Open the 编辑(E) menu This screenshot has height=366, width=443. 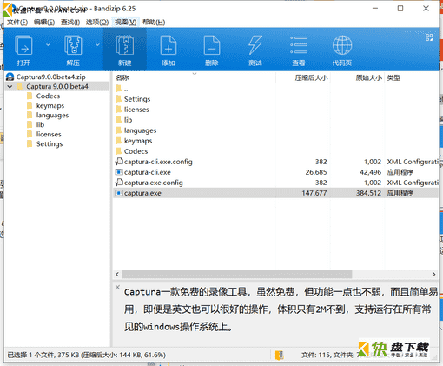[x=44, y=23]
